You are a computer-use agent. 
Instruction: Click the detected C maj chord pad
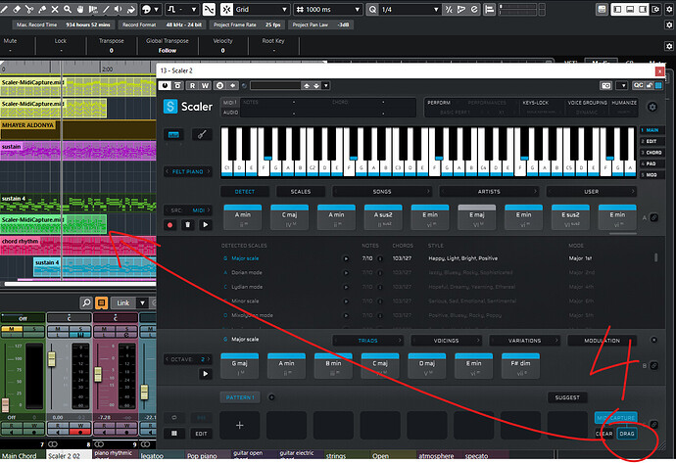[x=289, y=217]
